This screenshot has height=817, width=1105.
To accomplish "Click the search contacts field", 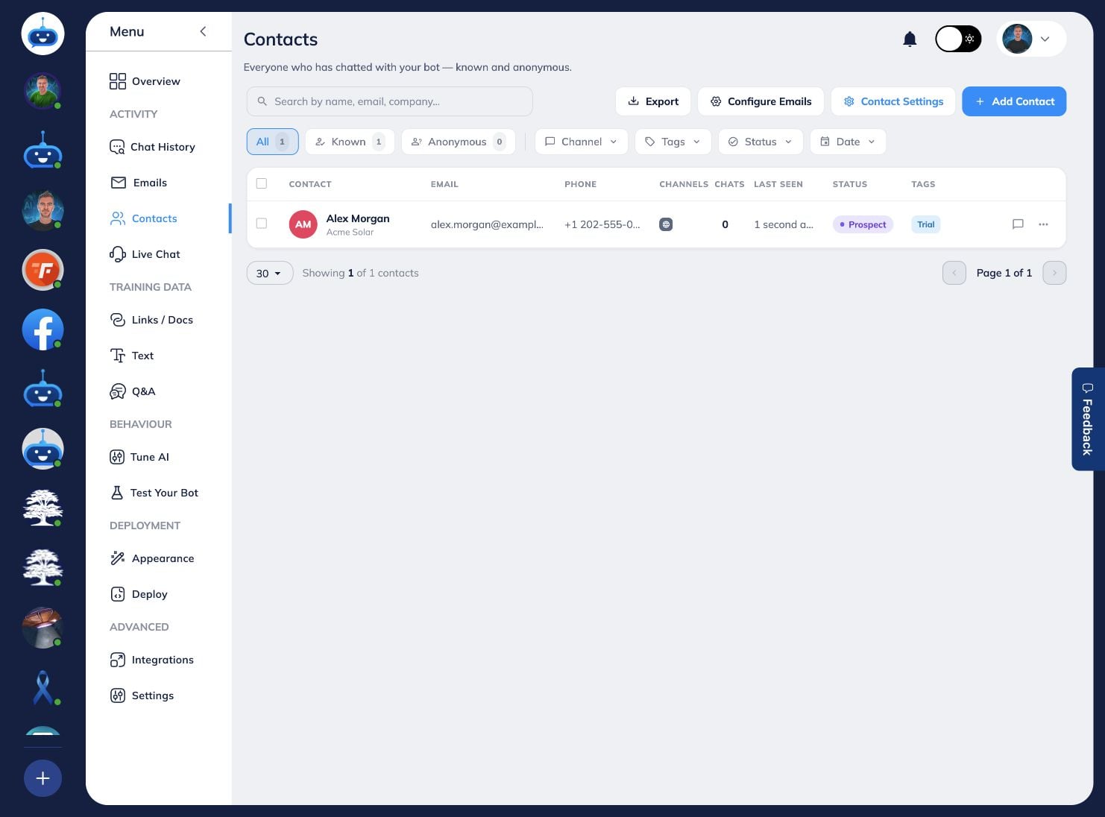I will coord(389,101).
